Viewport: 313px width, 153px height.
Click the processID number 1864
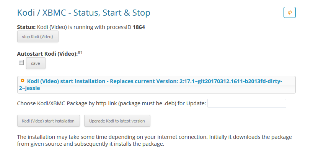139,27
